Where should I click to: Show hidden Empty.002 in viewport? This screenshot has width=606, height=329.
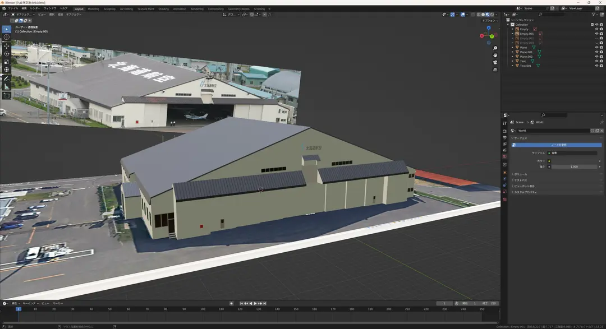tap(596, 39)
